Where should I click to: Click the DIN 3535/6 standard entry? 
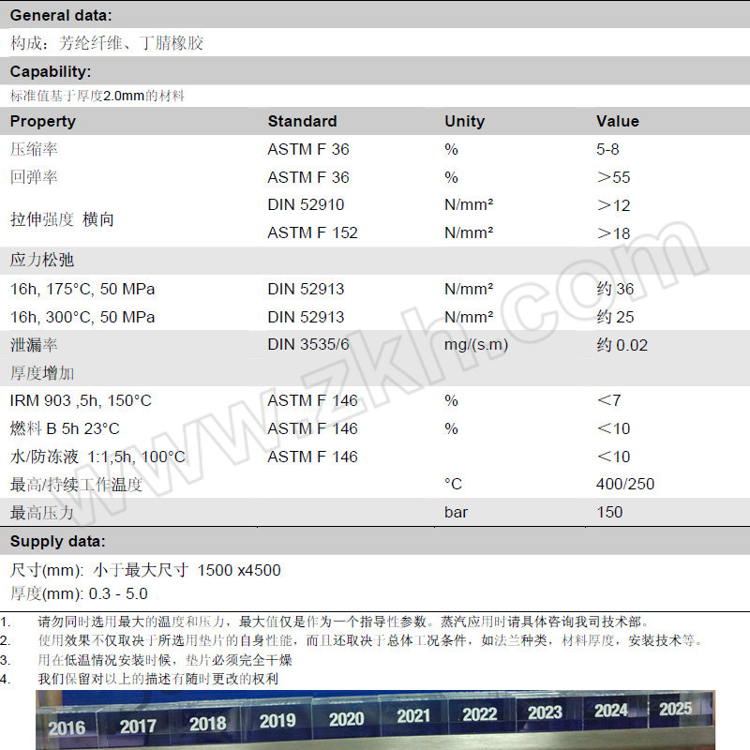coord(308,344)
